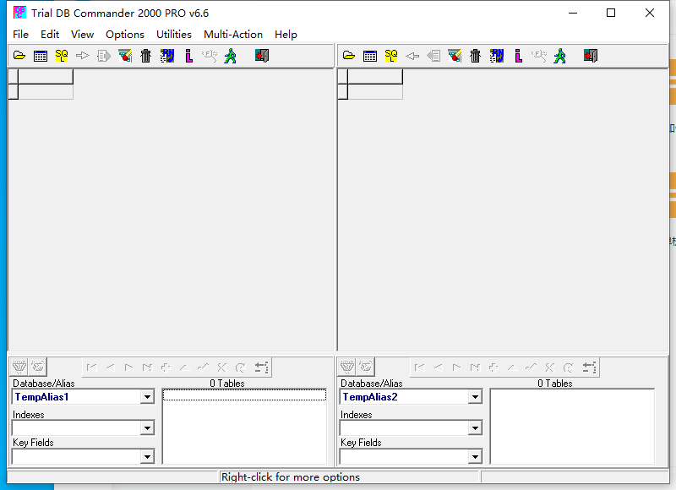
Task: Click the insert record plus in left navigator
Action: pyautogui.click(x=166, y=367)
